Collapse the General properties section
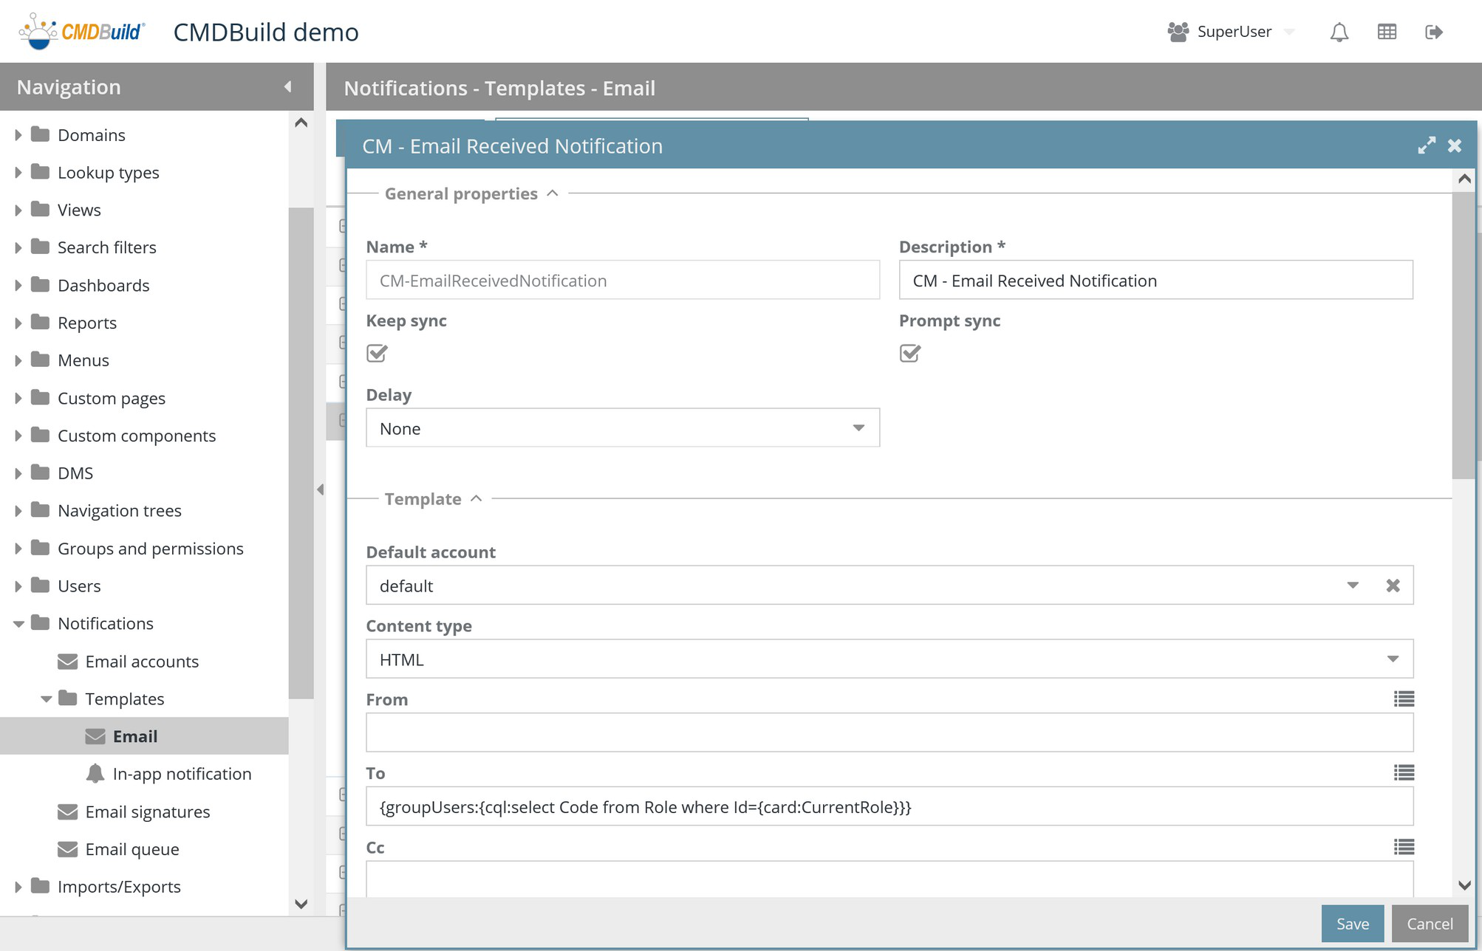This screenshot has height=951, width=1482. pyautogui.click(x=552, y=193)
